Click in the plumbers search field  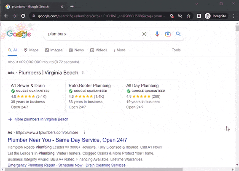pyautogui.click(x=93, y=34)
